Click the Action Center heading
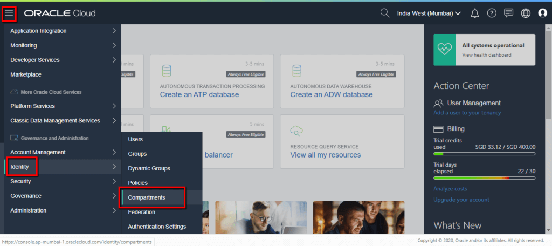 tap(461, 86)
